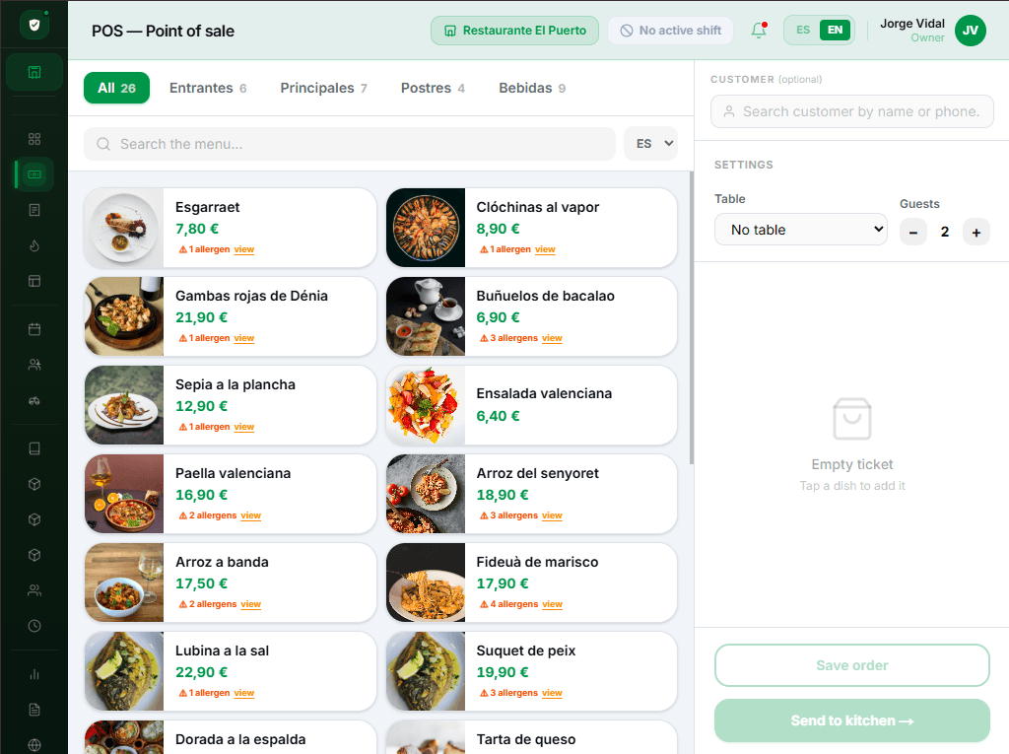This screenshot has height=754, width=1009.
Task: Open the clock icon in the sidebar
Action: (34, 626)
